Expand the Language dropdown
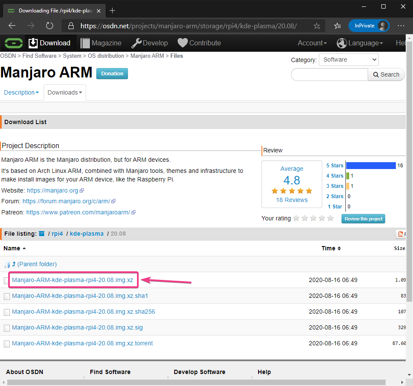 click(360, 43)
